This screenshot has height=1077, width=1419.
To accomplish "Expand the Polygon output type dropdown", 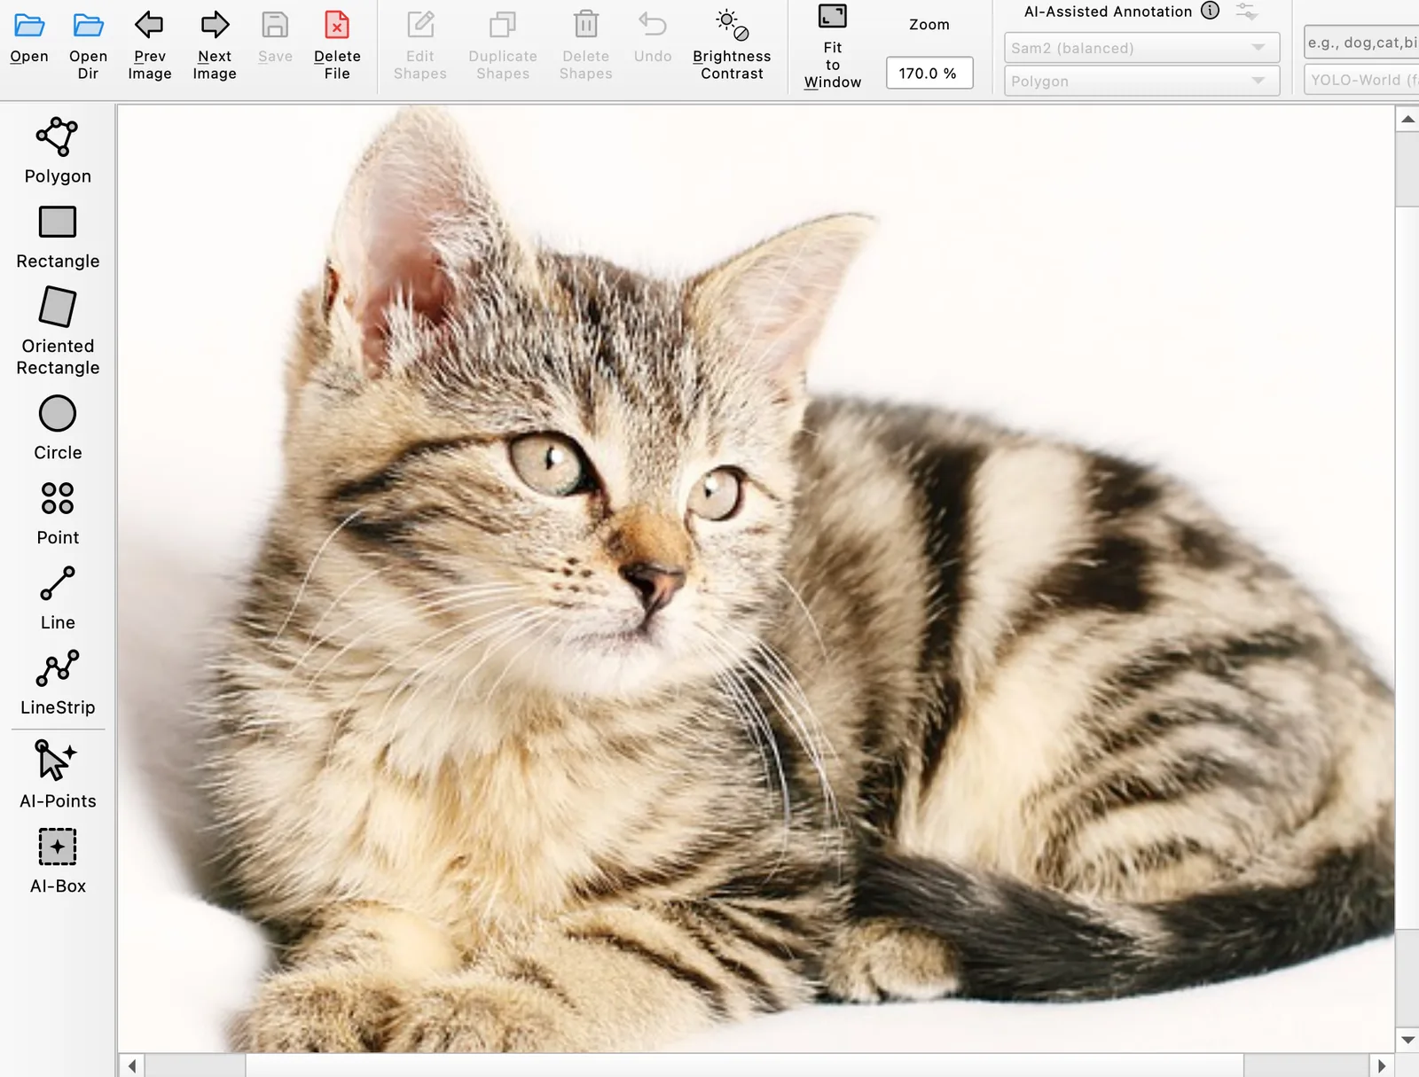I will pyautogui.click(x=1141, y=81).
